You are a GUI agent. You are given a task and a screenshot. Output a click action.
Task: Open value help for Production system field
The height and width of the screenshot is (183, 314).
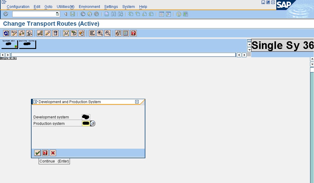point(93,124)
